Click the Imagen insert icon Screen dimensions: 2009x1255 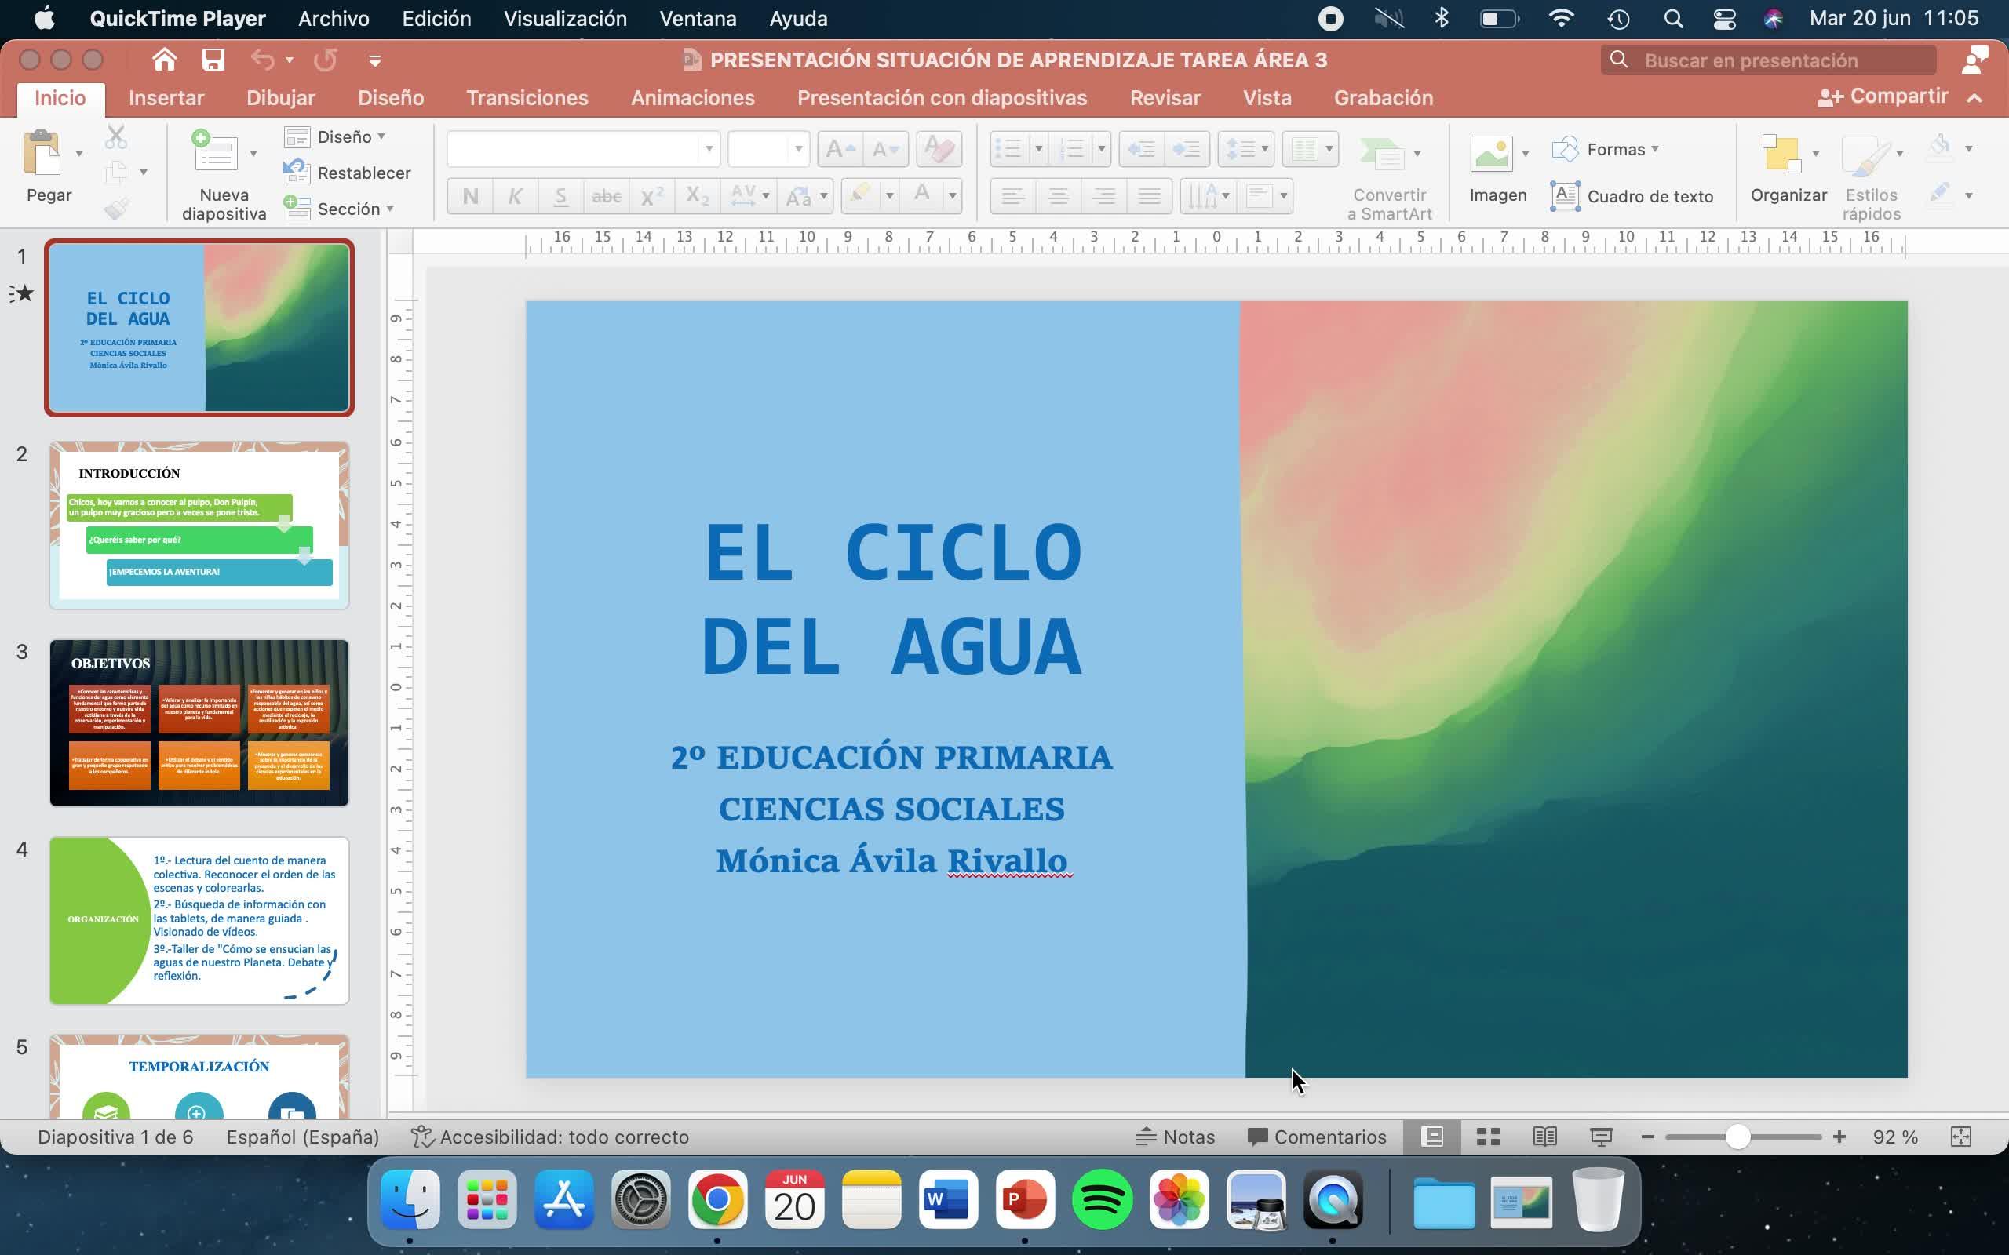1491,154
